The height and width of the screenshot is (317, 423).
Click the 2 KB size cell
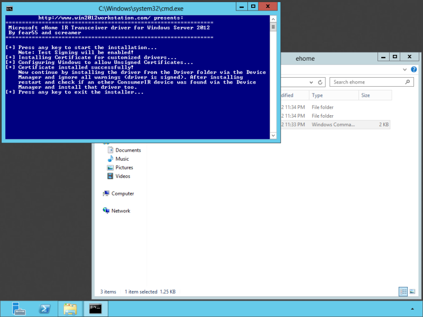coord(384,125)
